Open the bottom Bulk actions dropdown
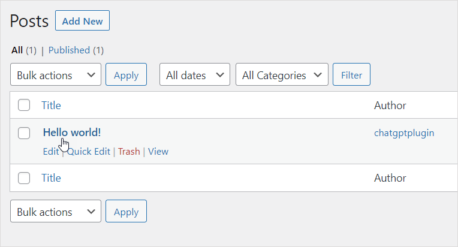The width and height of the screenshot is (458, 247). (56, 211)
